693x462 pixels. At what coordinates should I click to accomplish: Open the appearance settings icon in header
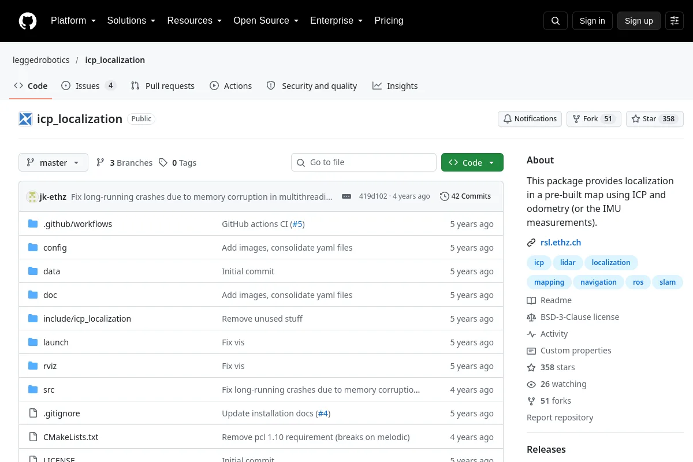point(675,21)
